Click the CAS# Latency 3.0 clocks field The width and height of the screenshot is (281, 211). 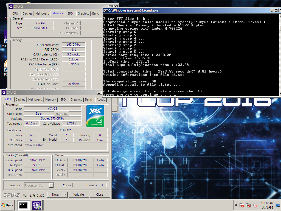coord(74,54)
